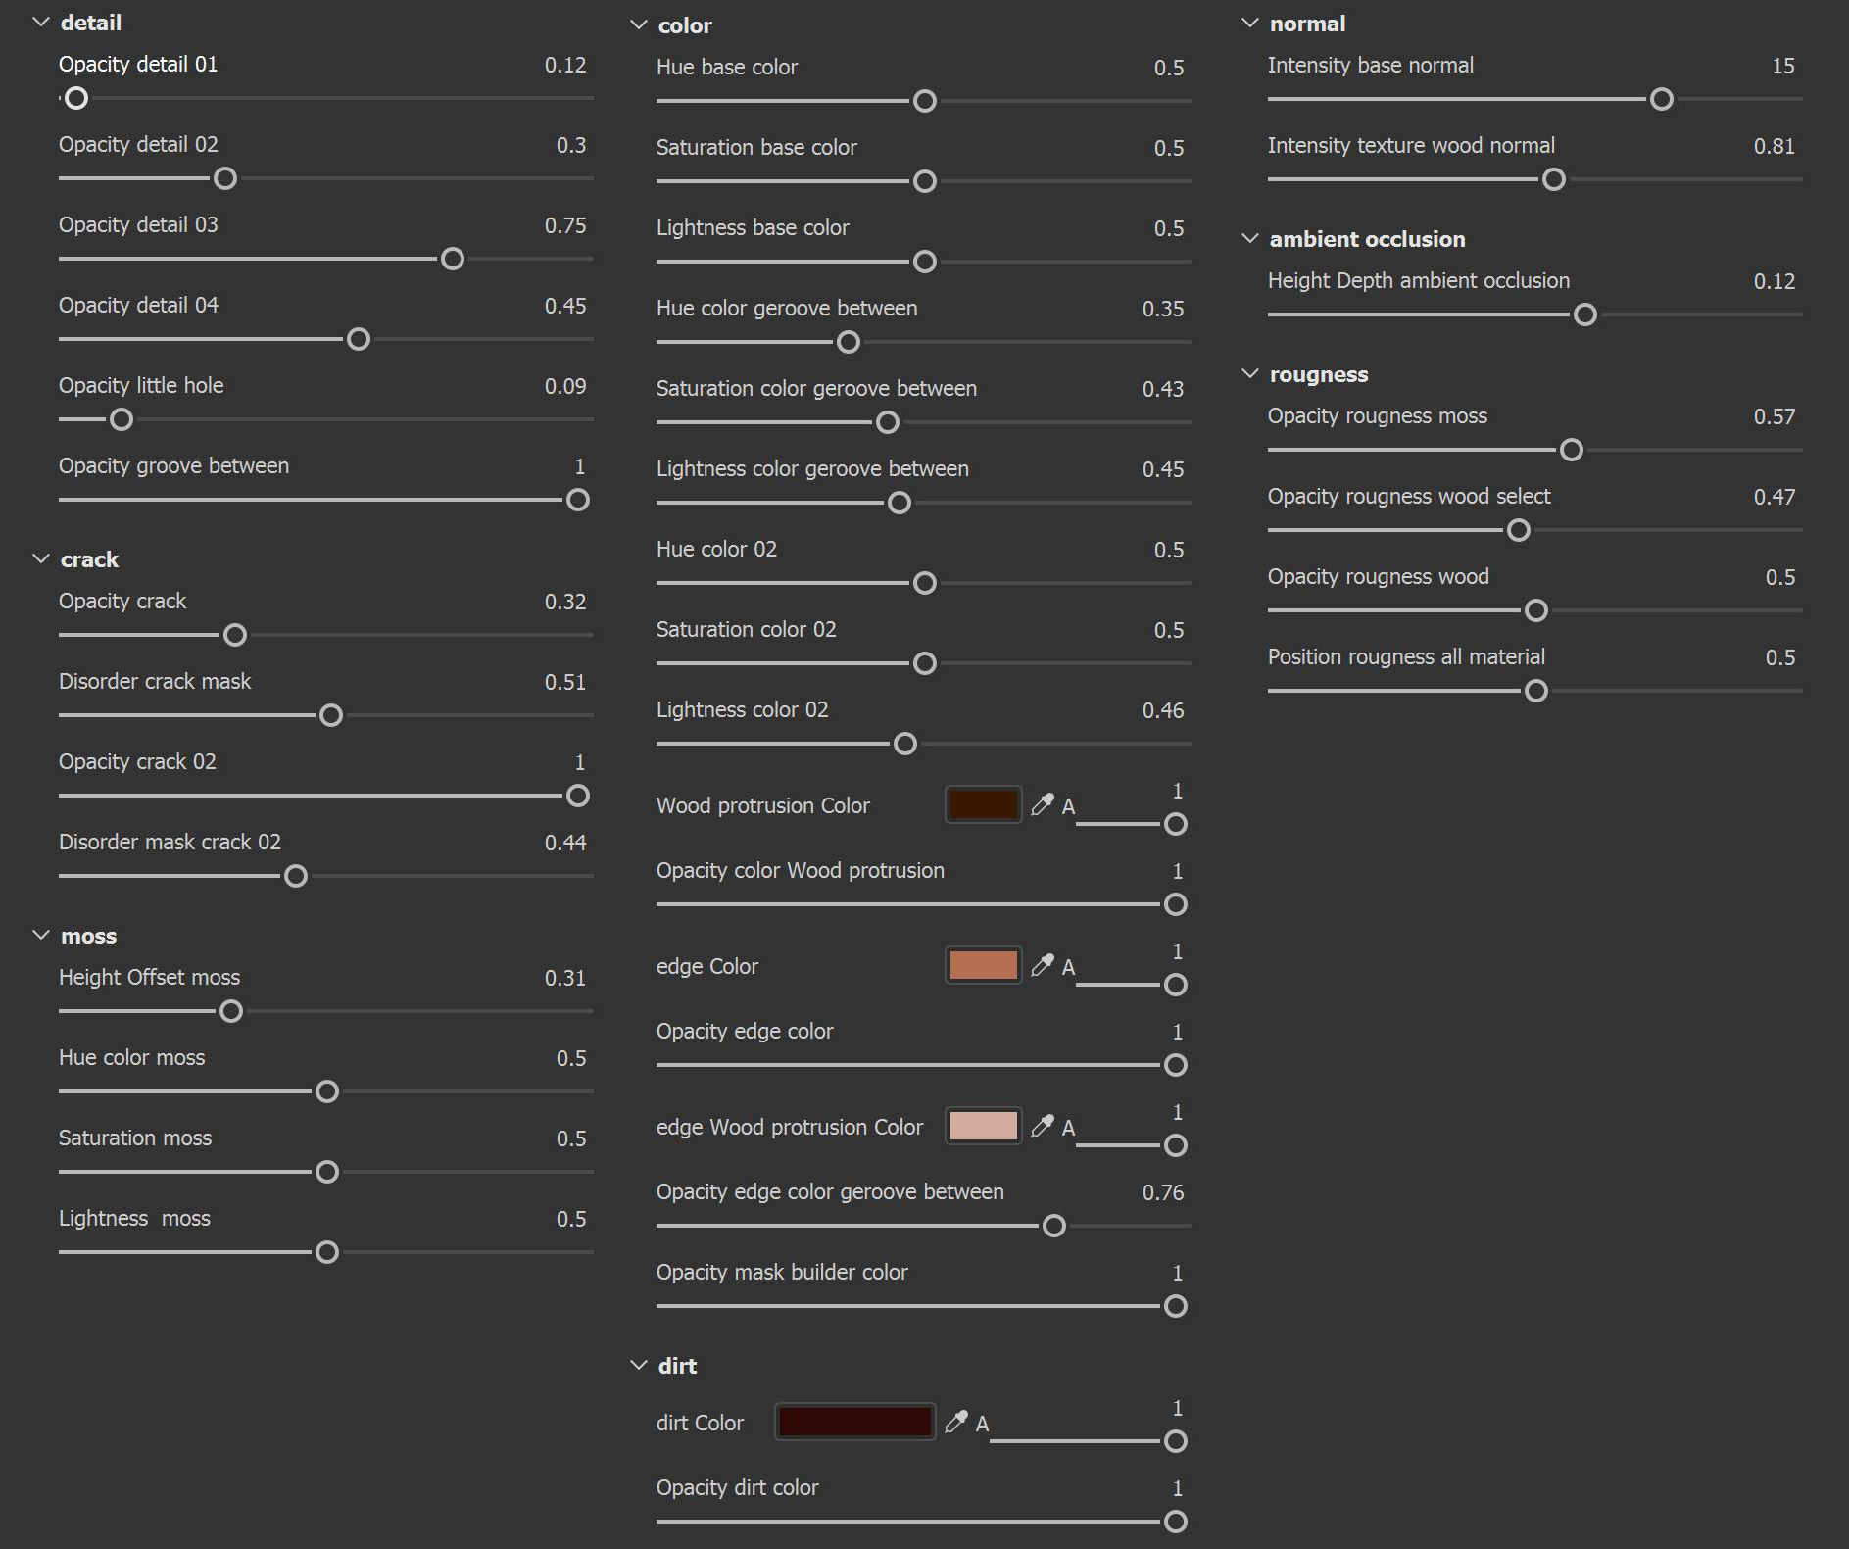
Task: Click the Opacity little hole slider handle
Action: (x=122, y=419)
